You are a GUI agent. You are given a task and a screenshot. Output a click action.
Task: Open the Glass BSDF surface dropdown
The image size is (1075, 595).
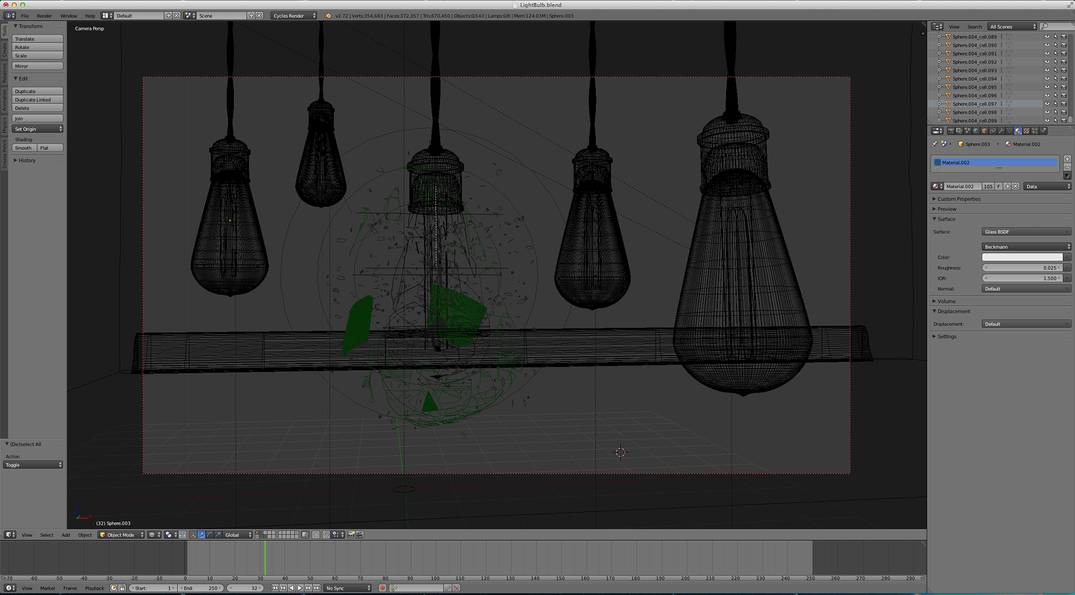(1026, 232)
